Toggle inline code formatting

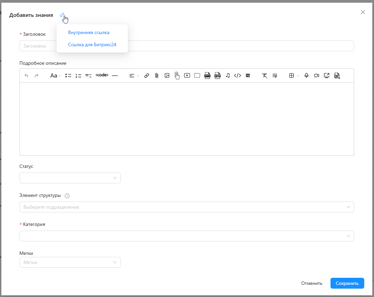(x=102, y=76)
